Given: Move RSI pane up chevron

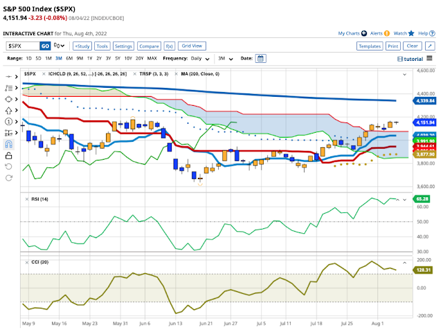Looking at the screenshot, I should (x=397, y=200).
